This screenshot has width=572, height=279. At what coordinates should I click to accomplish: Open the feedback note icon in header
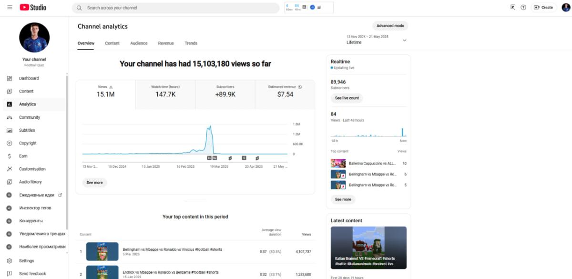(x=513, y=8)
